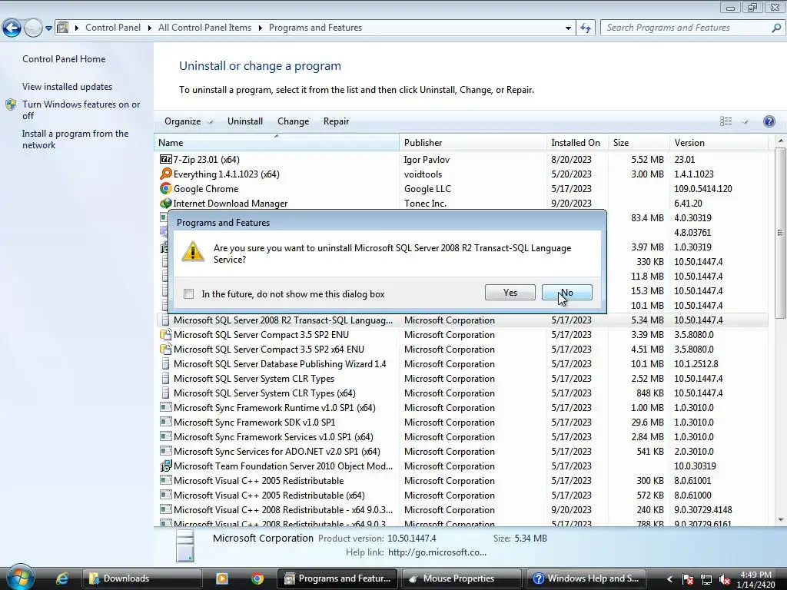787x590 pixels.
Task: Select Microsoft SQL Server System CLR Types (x64)
Action: tap(461, 393)
